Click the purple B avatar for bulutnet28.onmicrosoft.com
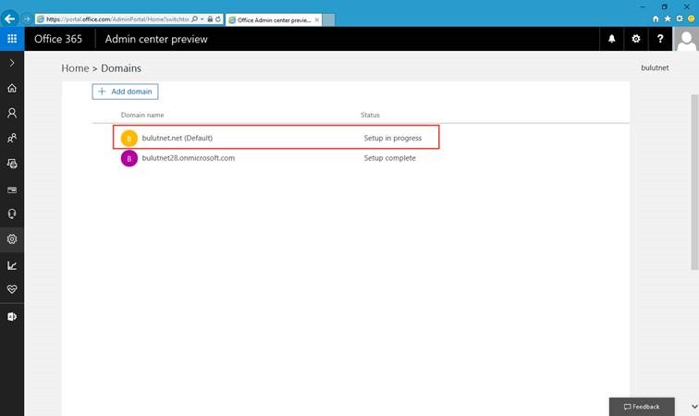The height and width of the screenshot is (416, 699). click(129, 158)
